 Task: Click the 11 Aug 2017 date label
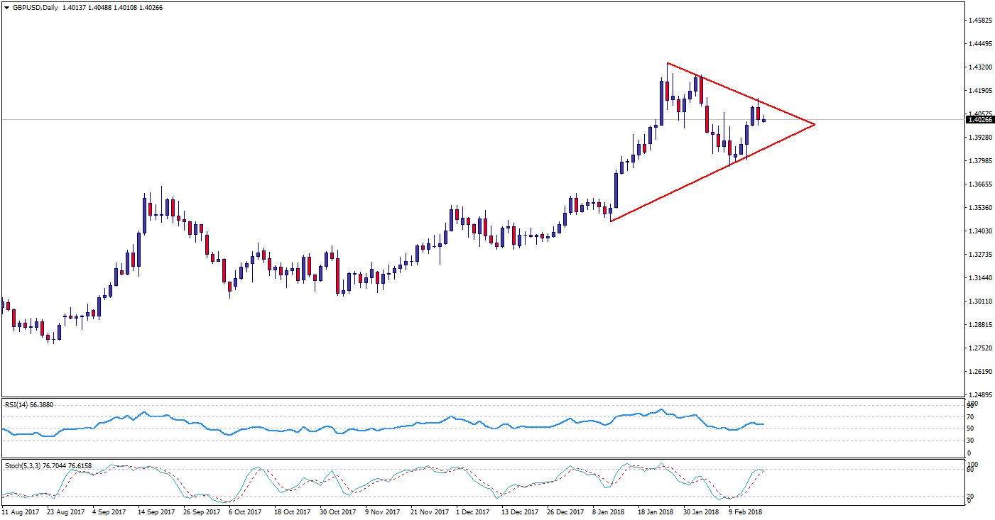pyautogui.click(x=21, y=511)
